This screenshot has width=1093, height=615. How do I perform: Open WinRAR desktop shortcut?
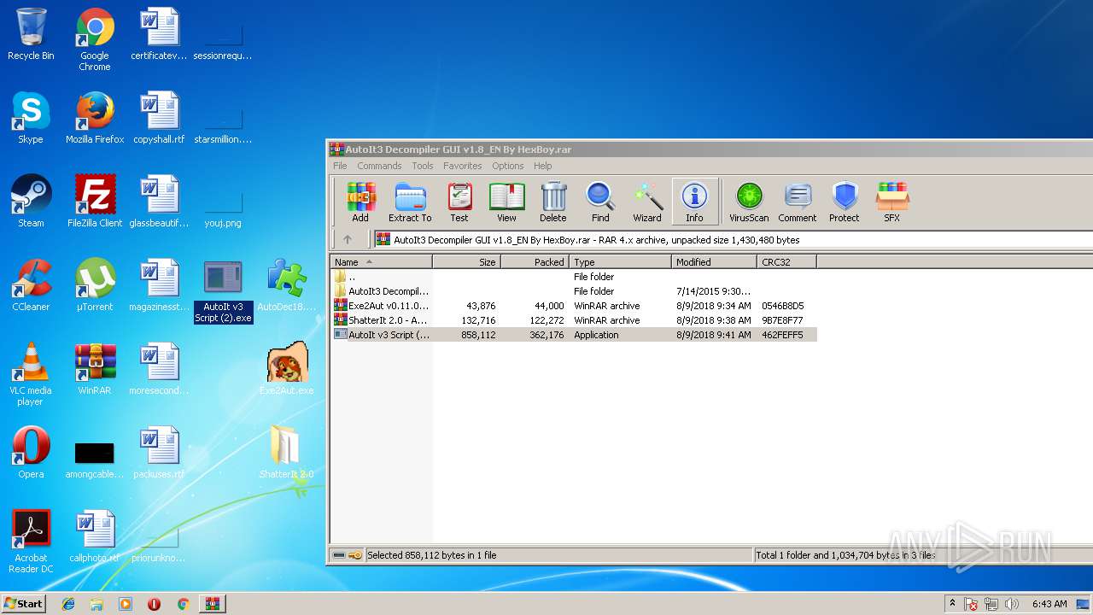(x=95, y=368)
